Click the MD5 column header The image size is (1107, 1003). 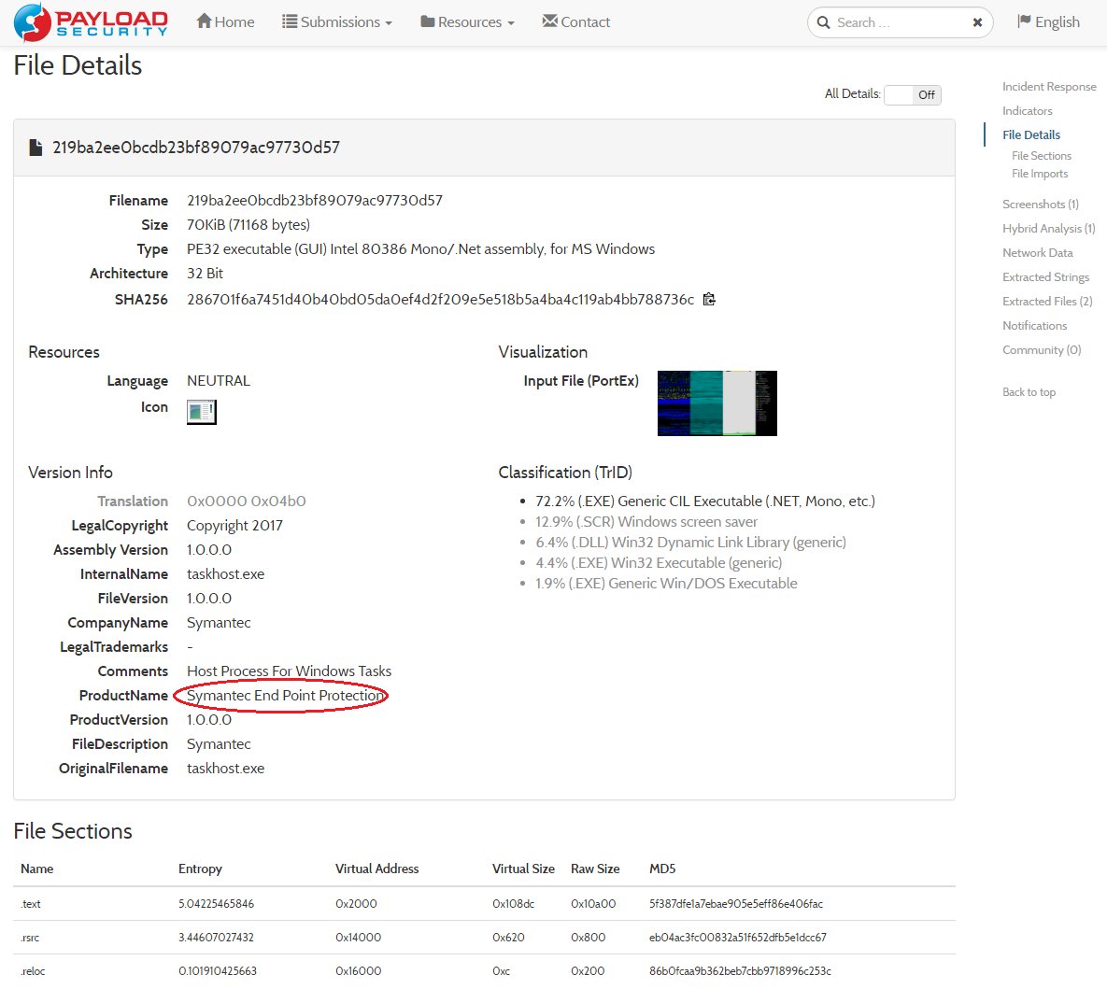(662, 869)
